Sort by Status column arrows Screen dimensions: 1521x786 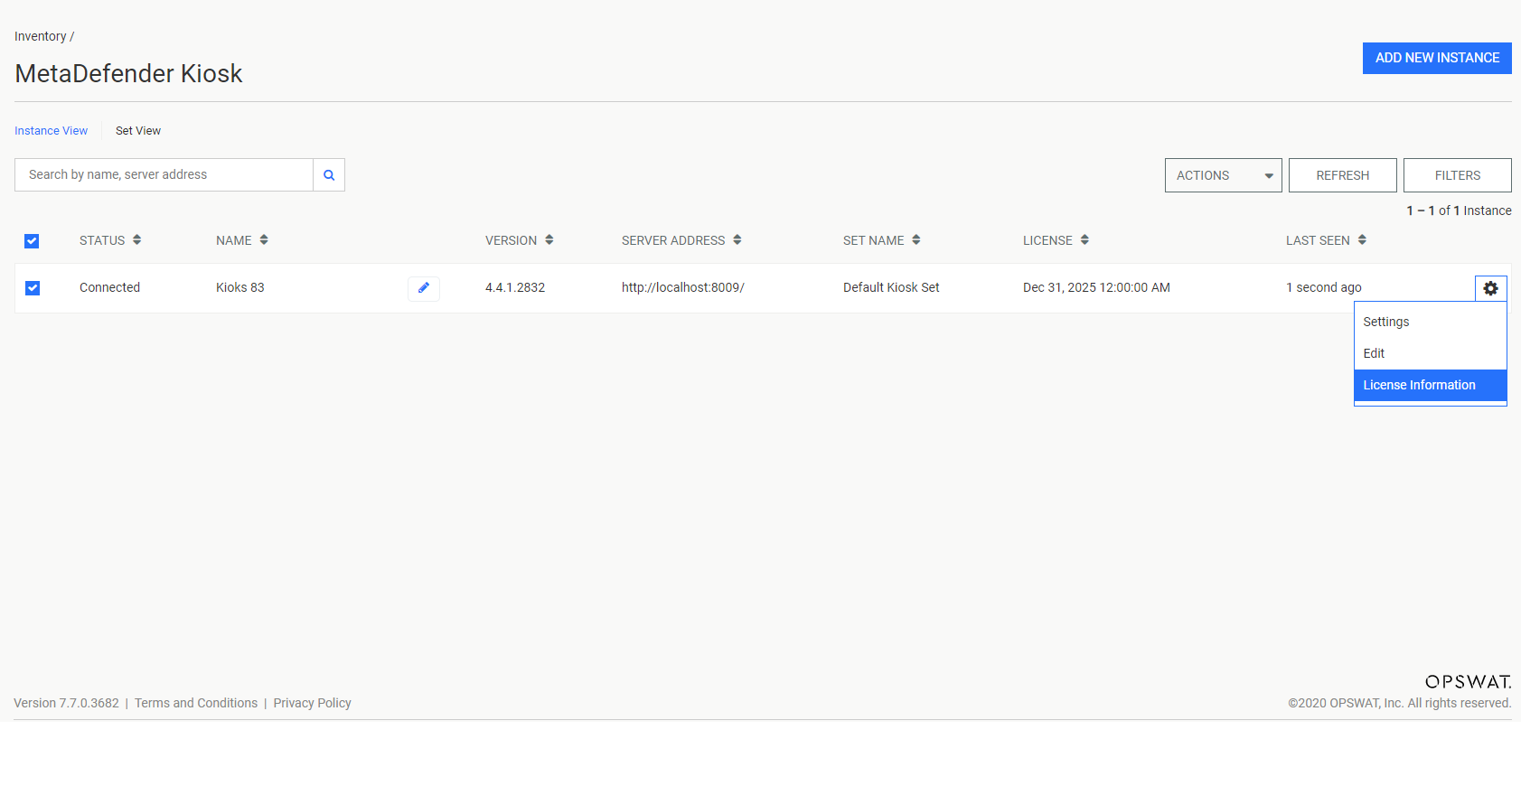[137, 240]
